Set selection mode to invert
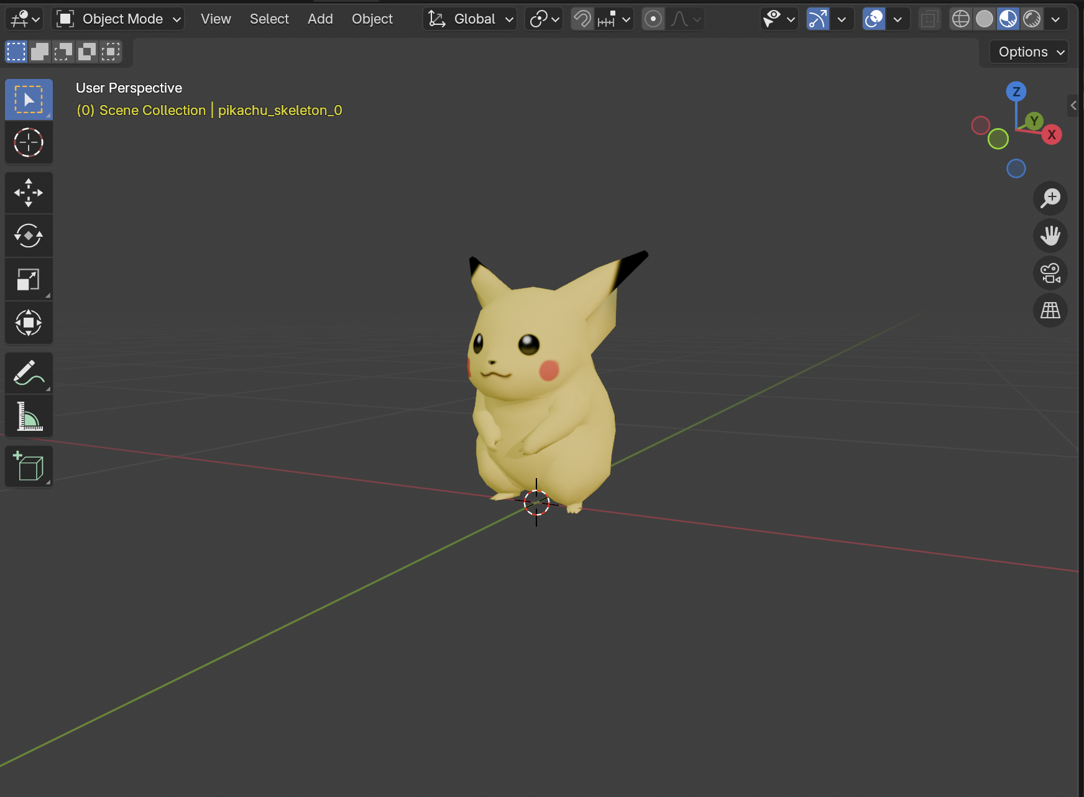This screenshot has height=797, width=1084. coord(87,52)
